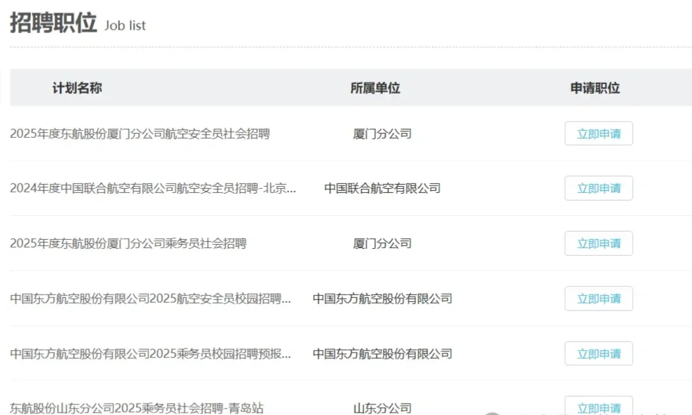Click 立即申请 for 2025航空安全员校园招聘

(597, 298)
